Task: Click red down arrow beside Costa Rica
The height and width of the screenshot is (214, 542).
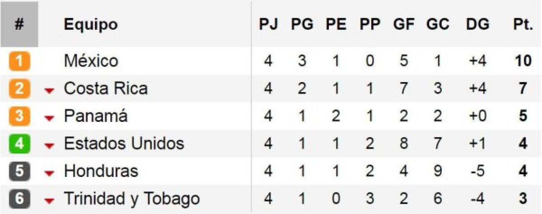Action: click(x=49, y=91)
